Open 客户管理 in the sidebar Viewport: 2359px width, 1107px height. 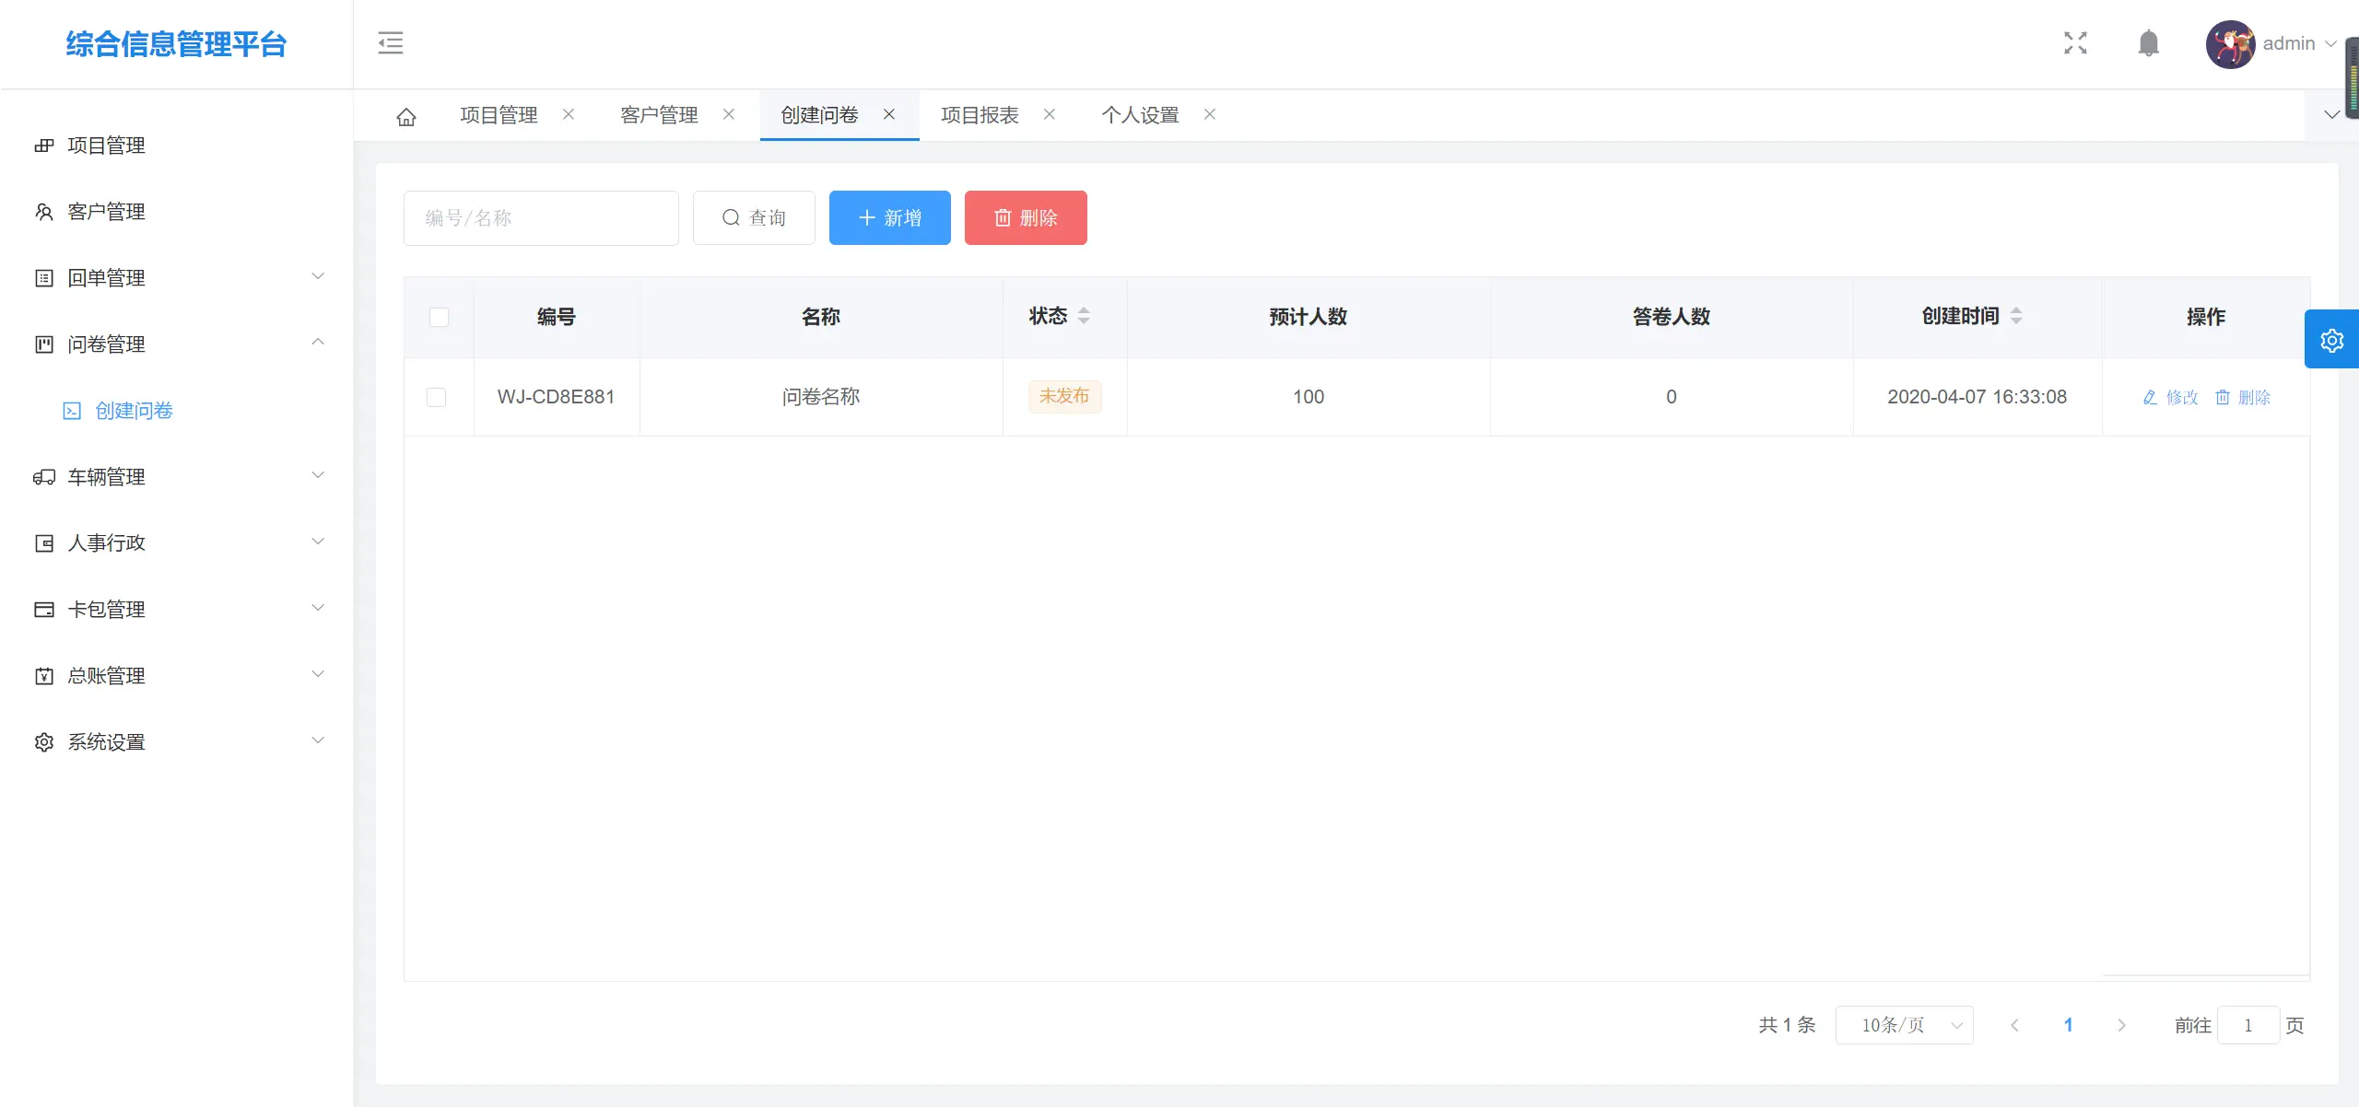click(107, 212)
